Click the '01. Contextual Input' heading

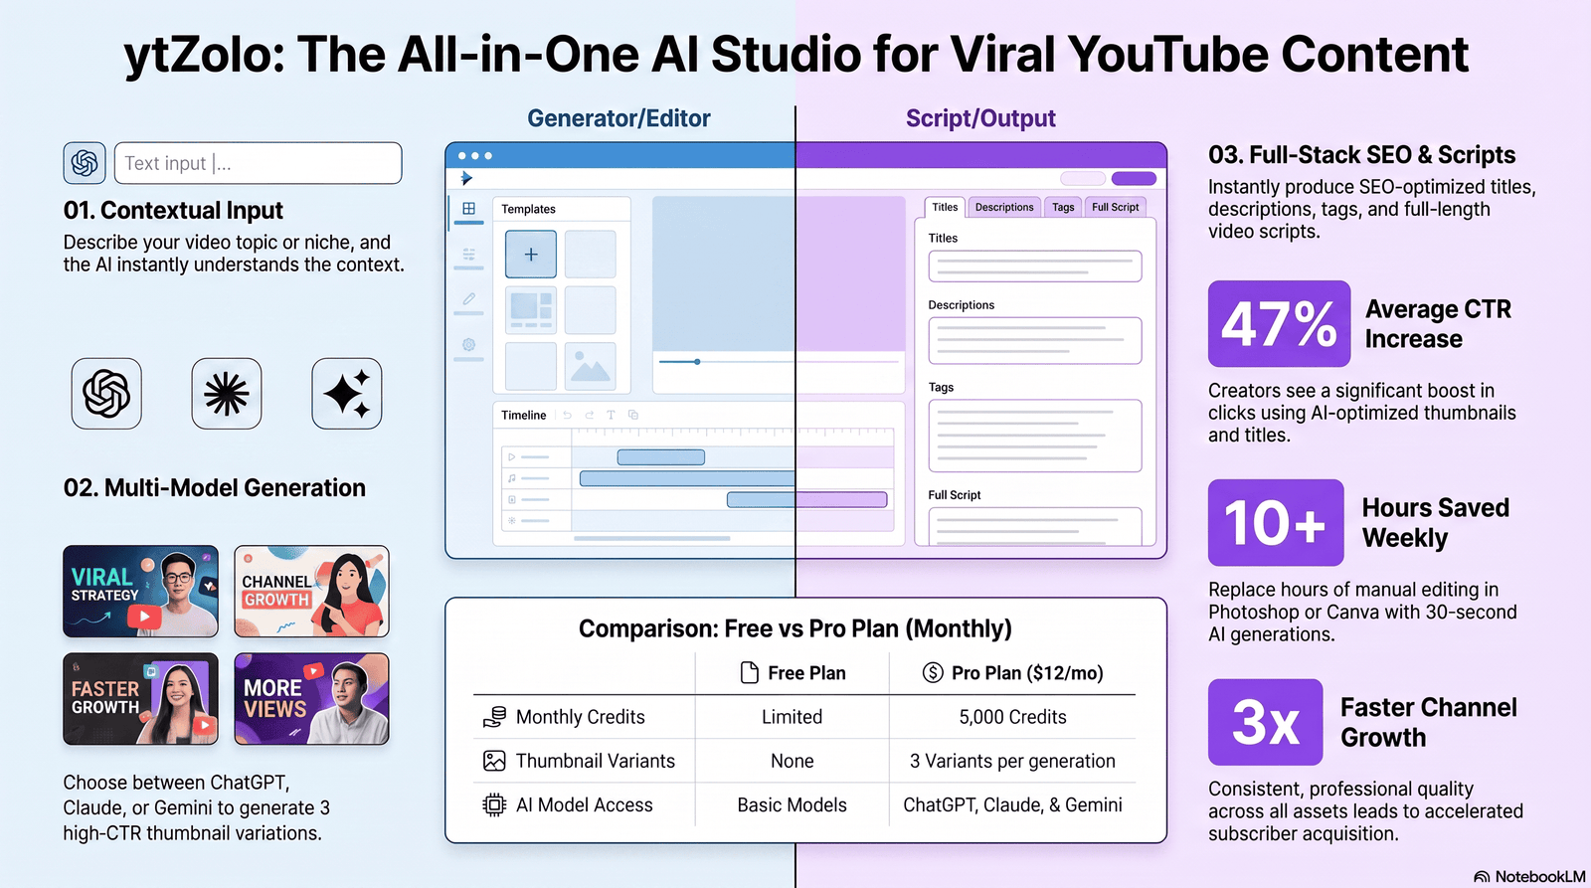[173, 211]
